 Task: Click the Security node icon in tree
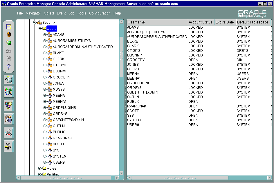39,22
